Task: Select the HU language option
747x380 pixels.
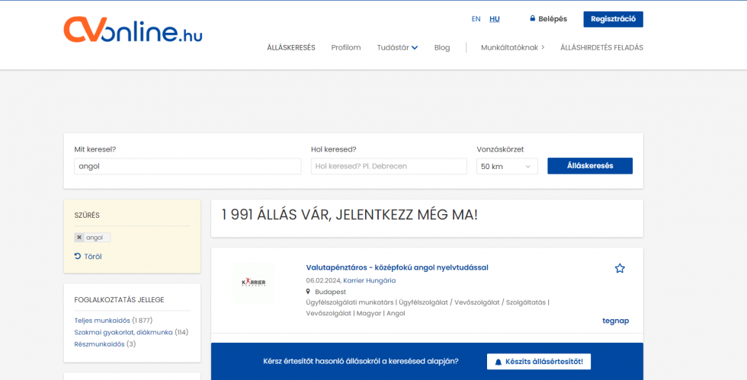Action: tap(495, 19)
